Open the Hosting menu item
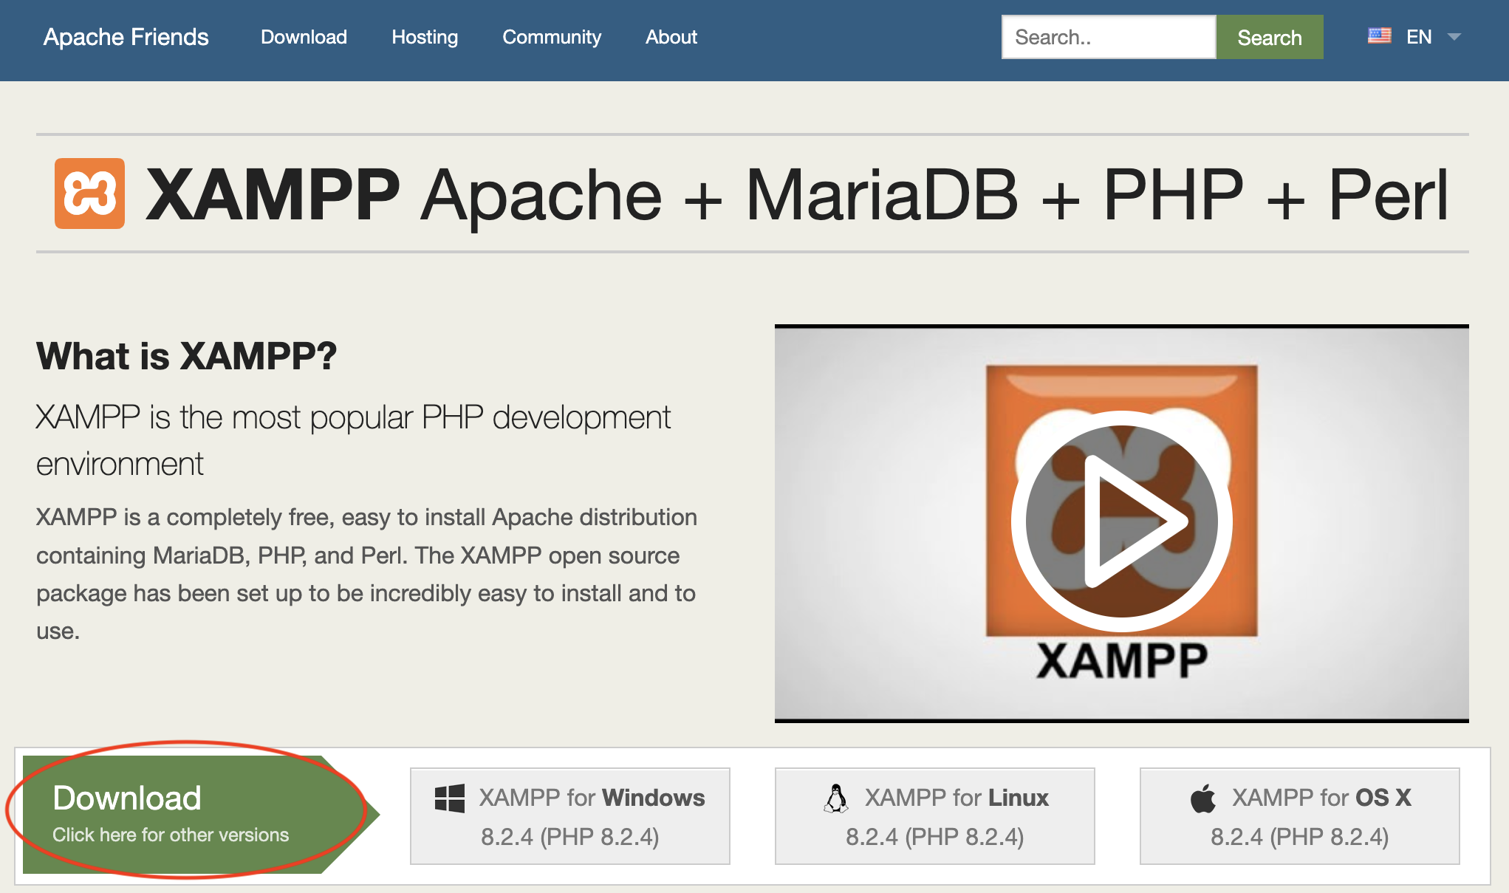Image resolution: width=1509 pixels, height=893 pixels. click(425, 36)
